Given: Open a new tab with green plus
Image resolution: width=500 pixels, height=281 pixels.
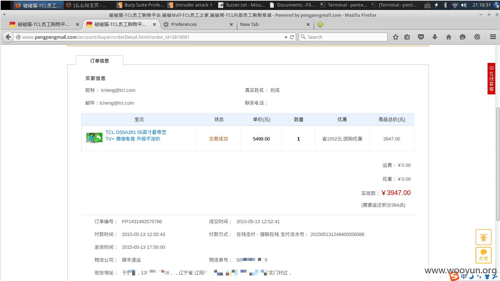Looking at the screenshot, I should [320, 25].
